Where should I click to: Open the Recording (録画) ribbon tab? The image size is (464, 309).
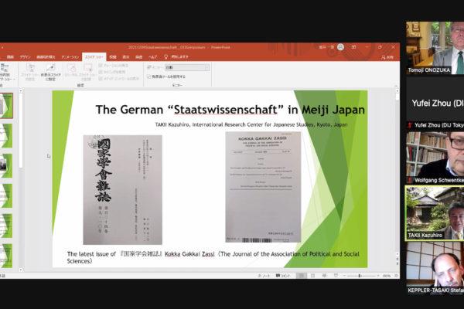click(x=138, y=56)
